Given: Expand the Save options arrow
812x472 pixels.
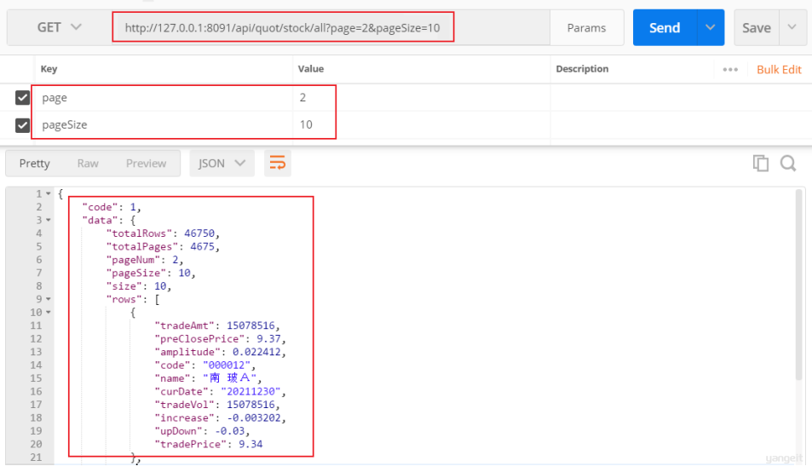Looking at the screenshot, I should [792, 27].
